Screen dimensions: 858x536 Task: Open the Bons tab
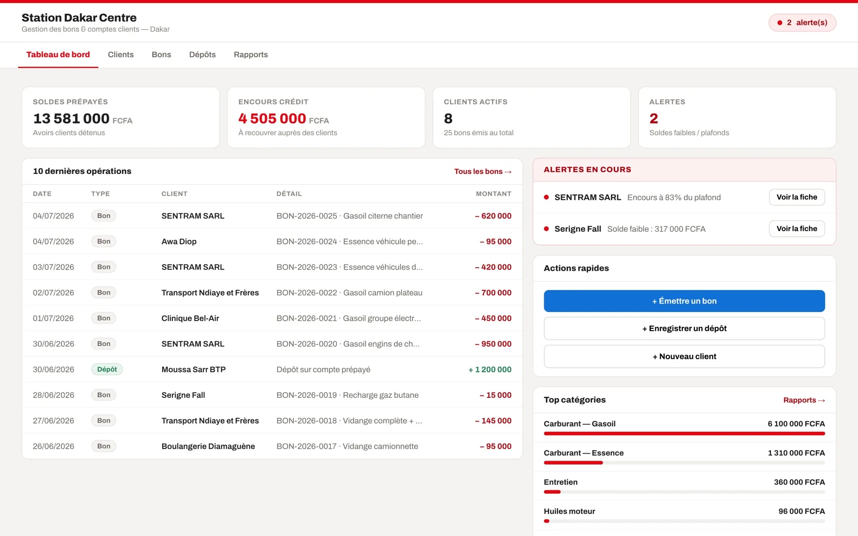[x=161, y=55]
